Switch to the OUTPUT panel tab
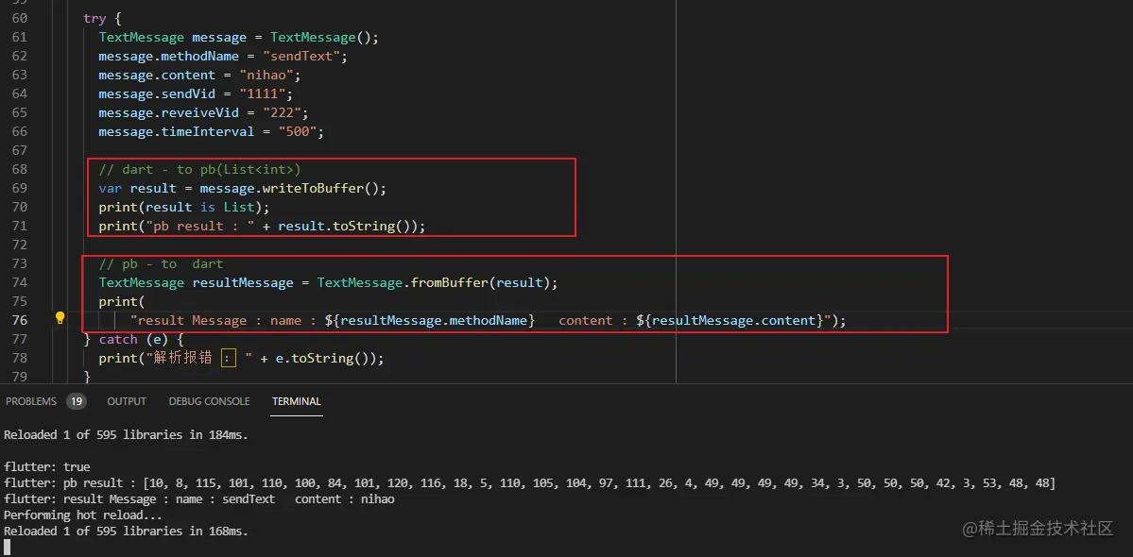This screenshot has height=557, width=1133. pyautogui.click(x=126, y=400)
